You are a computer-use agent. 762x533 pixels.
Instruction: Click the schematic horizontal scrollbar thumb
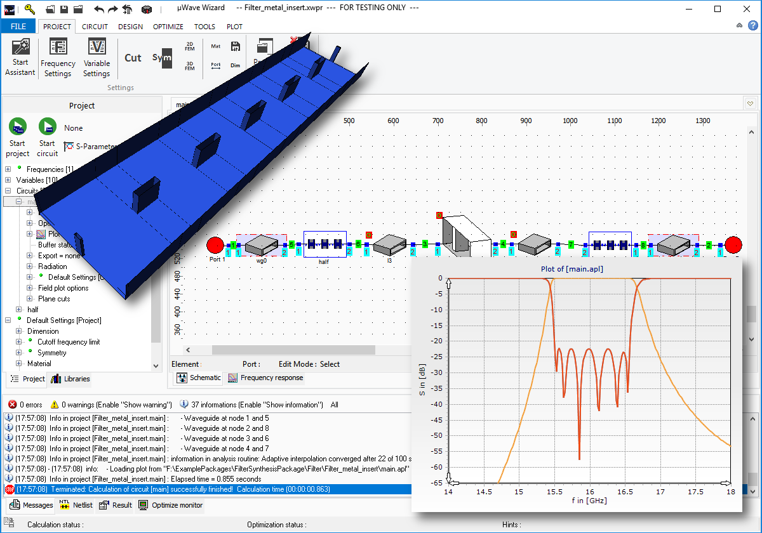click(293, 350)
